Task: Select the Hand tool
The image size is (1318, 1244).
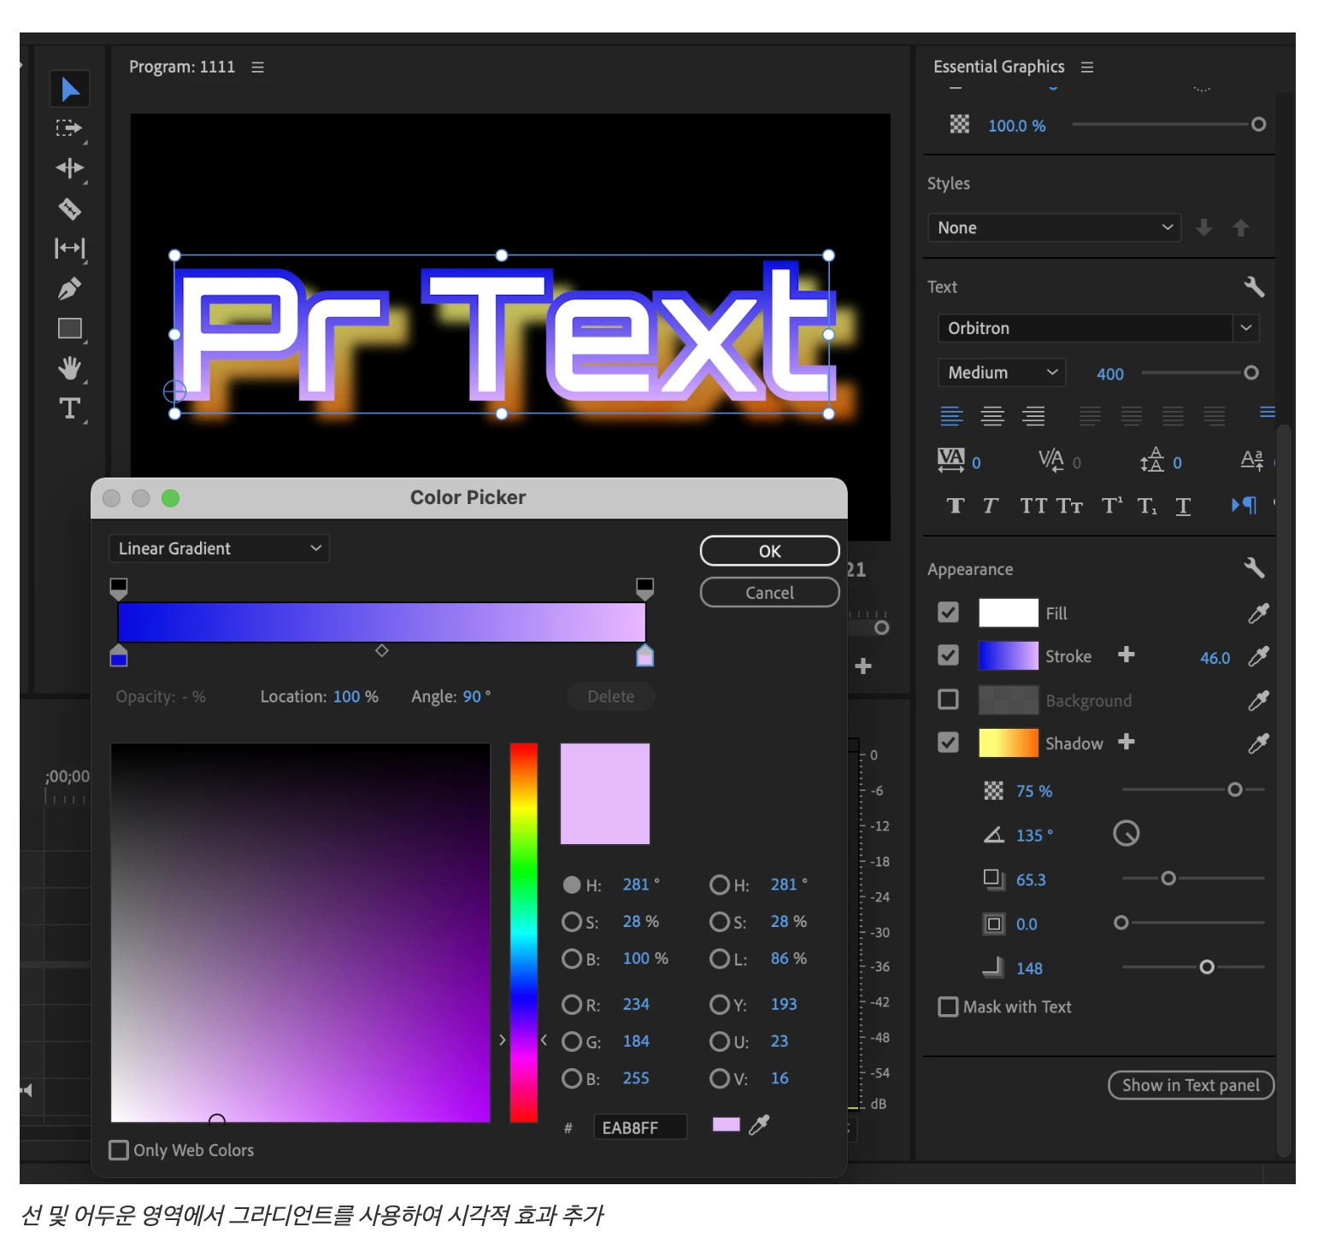Action: tap(69, 368)
